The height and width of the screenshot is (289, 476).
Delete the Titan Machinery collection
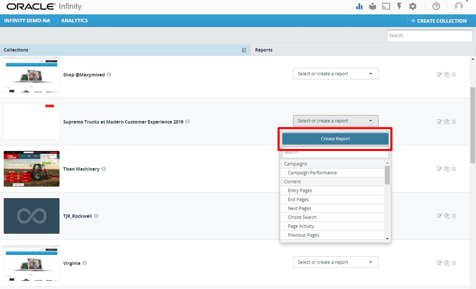454,169
